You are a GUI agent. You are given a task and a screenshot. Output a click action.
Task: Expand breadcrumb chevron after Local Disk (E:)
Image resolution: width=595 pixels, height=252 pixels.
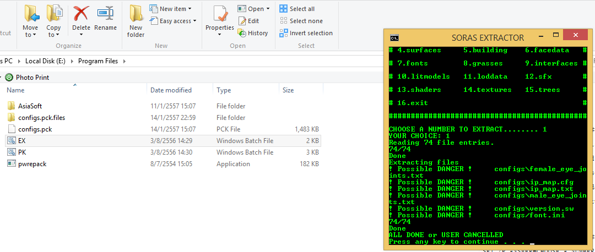click(71, 61)
